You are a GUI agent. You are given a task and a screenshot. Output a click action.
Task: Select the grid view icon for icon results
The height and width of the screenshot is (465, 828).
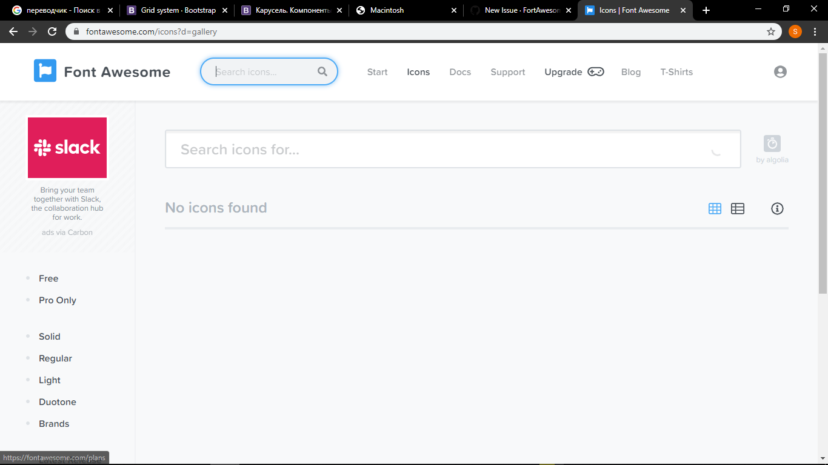pos(714,208)
